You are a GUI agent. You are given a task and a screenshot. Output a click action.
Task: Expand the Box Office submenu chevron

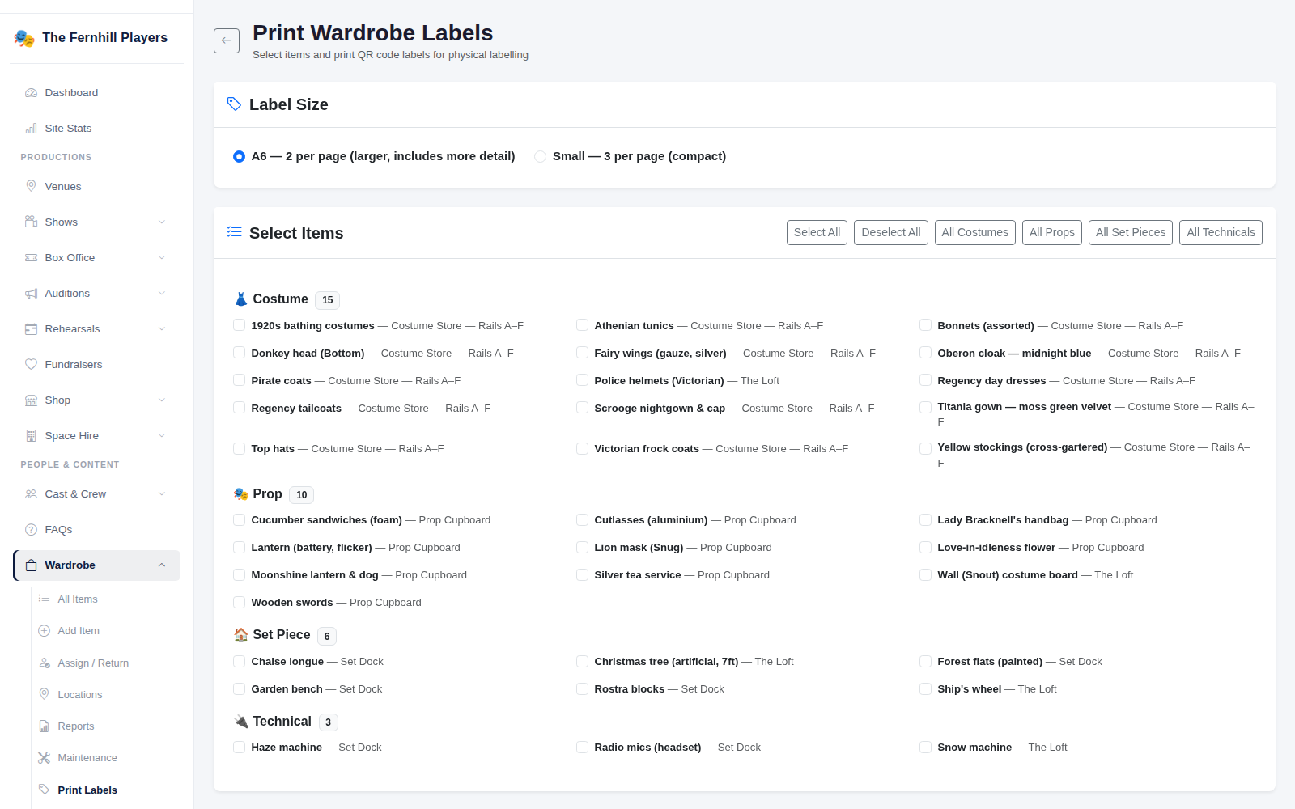162,258
